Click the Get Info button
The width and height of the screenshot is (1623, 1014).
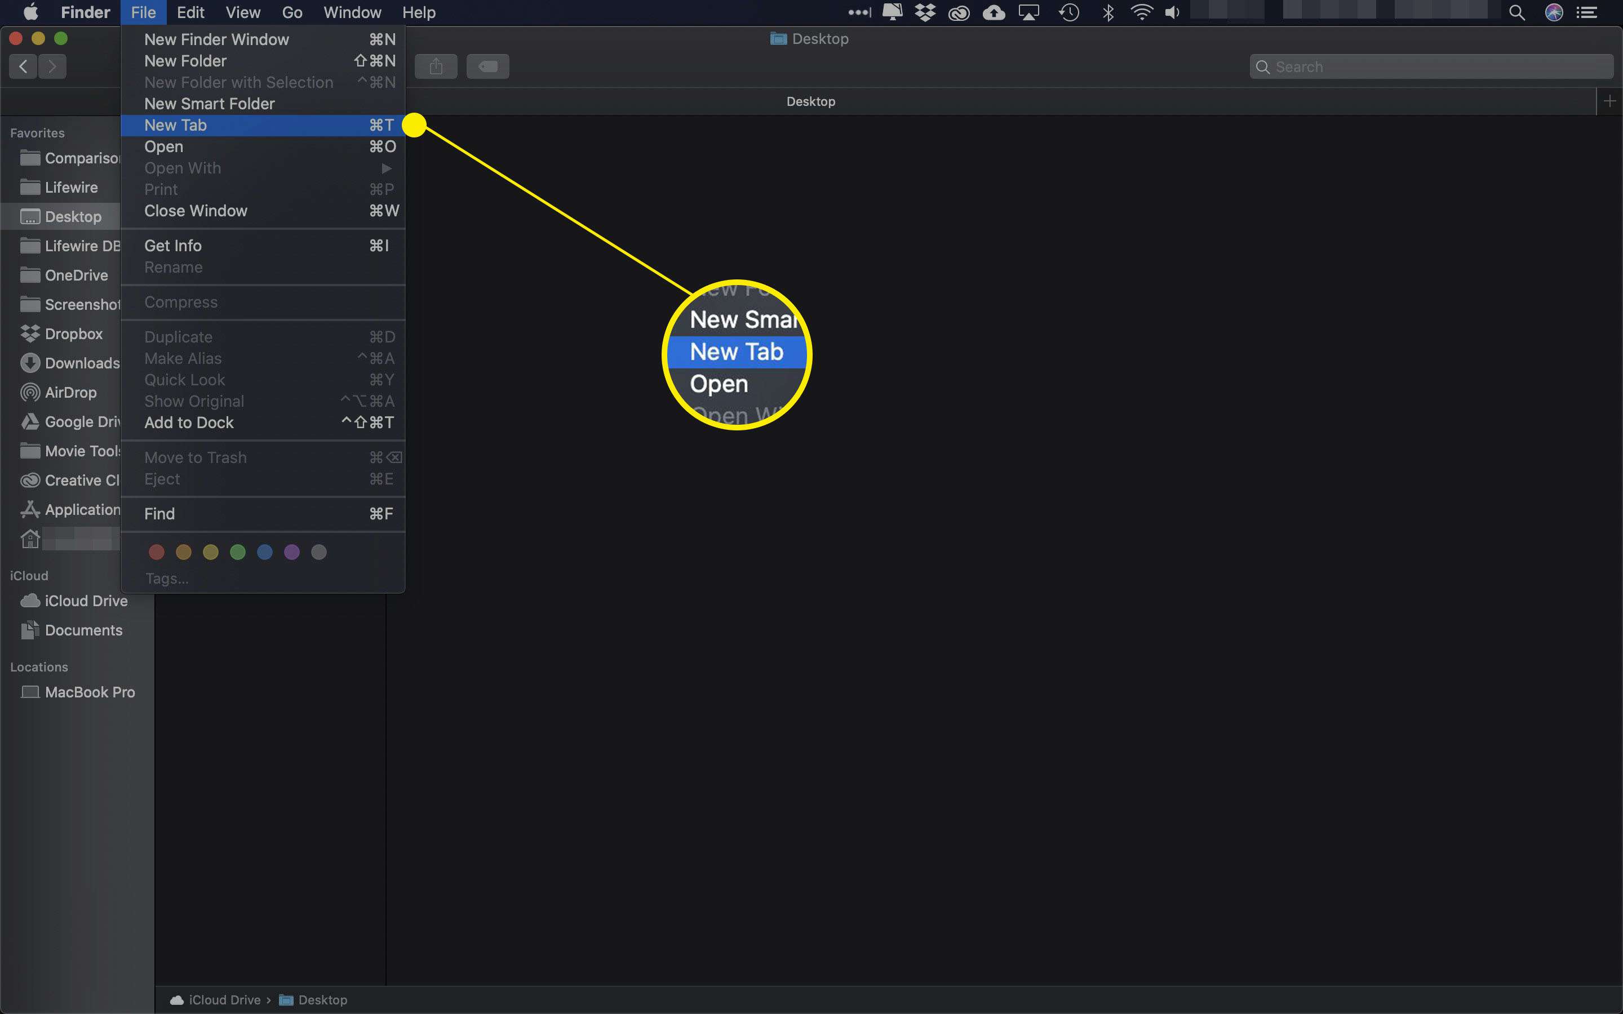coord(173,245)
